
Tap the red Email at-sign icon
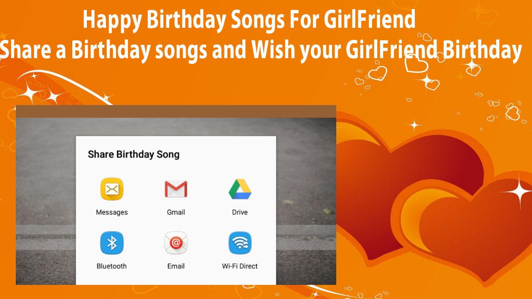(x=176, y=243)
